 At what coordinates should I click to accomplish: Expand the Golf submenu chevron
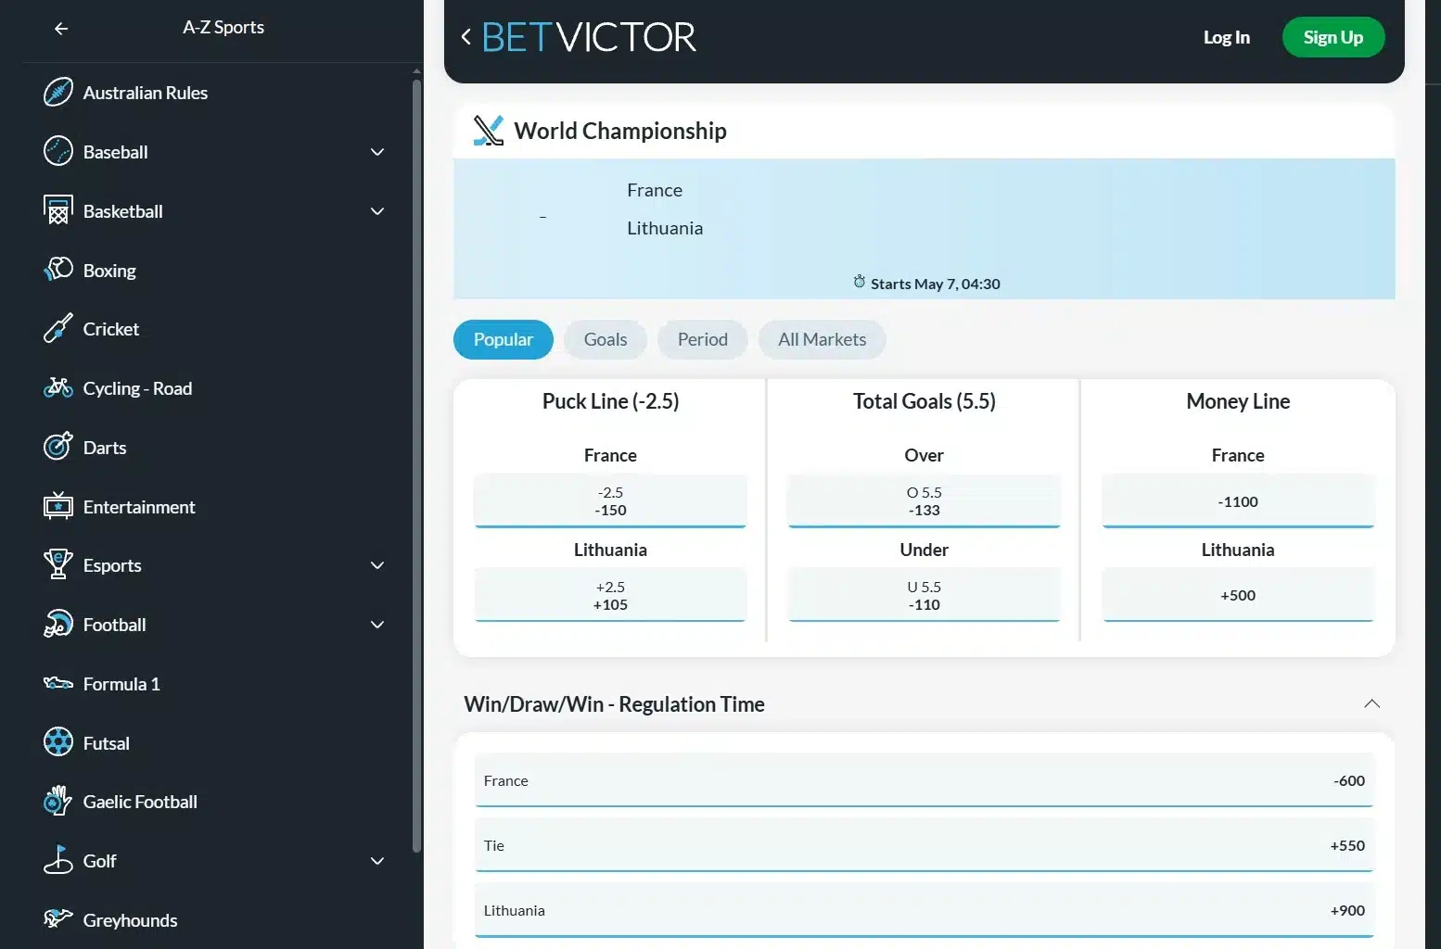click(377, 861)
